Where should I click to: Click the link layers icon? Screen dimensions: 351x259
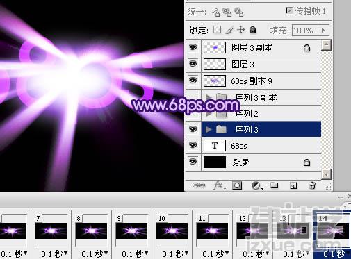[x=199, y=185]
